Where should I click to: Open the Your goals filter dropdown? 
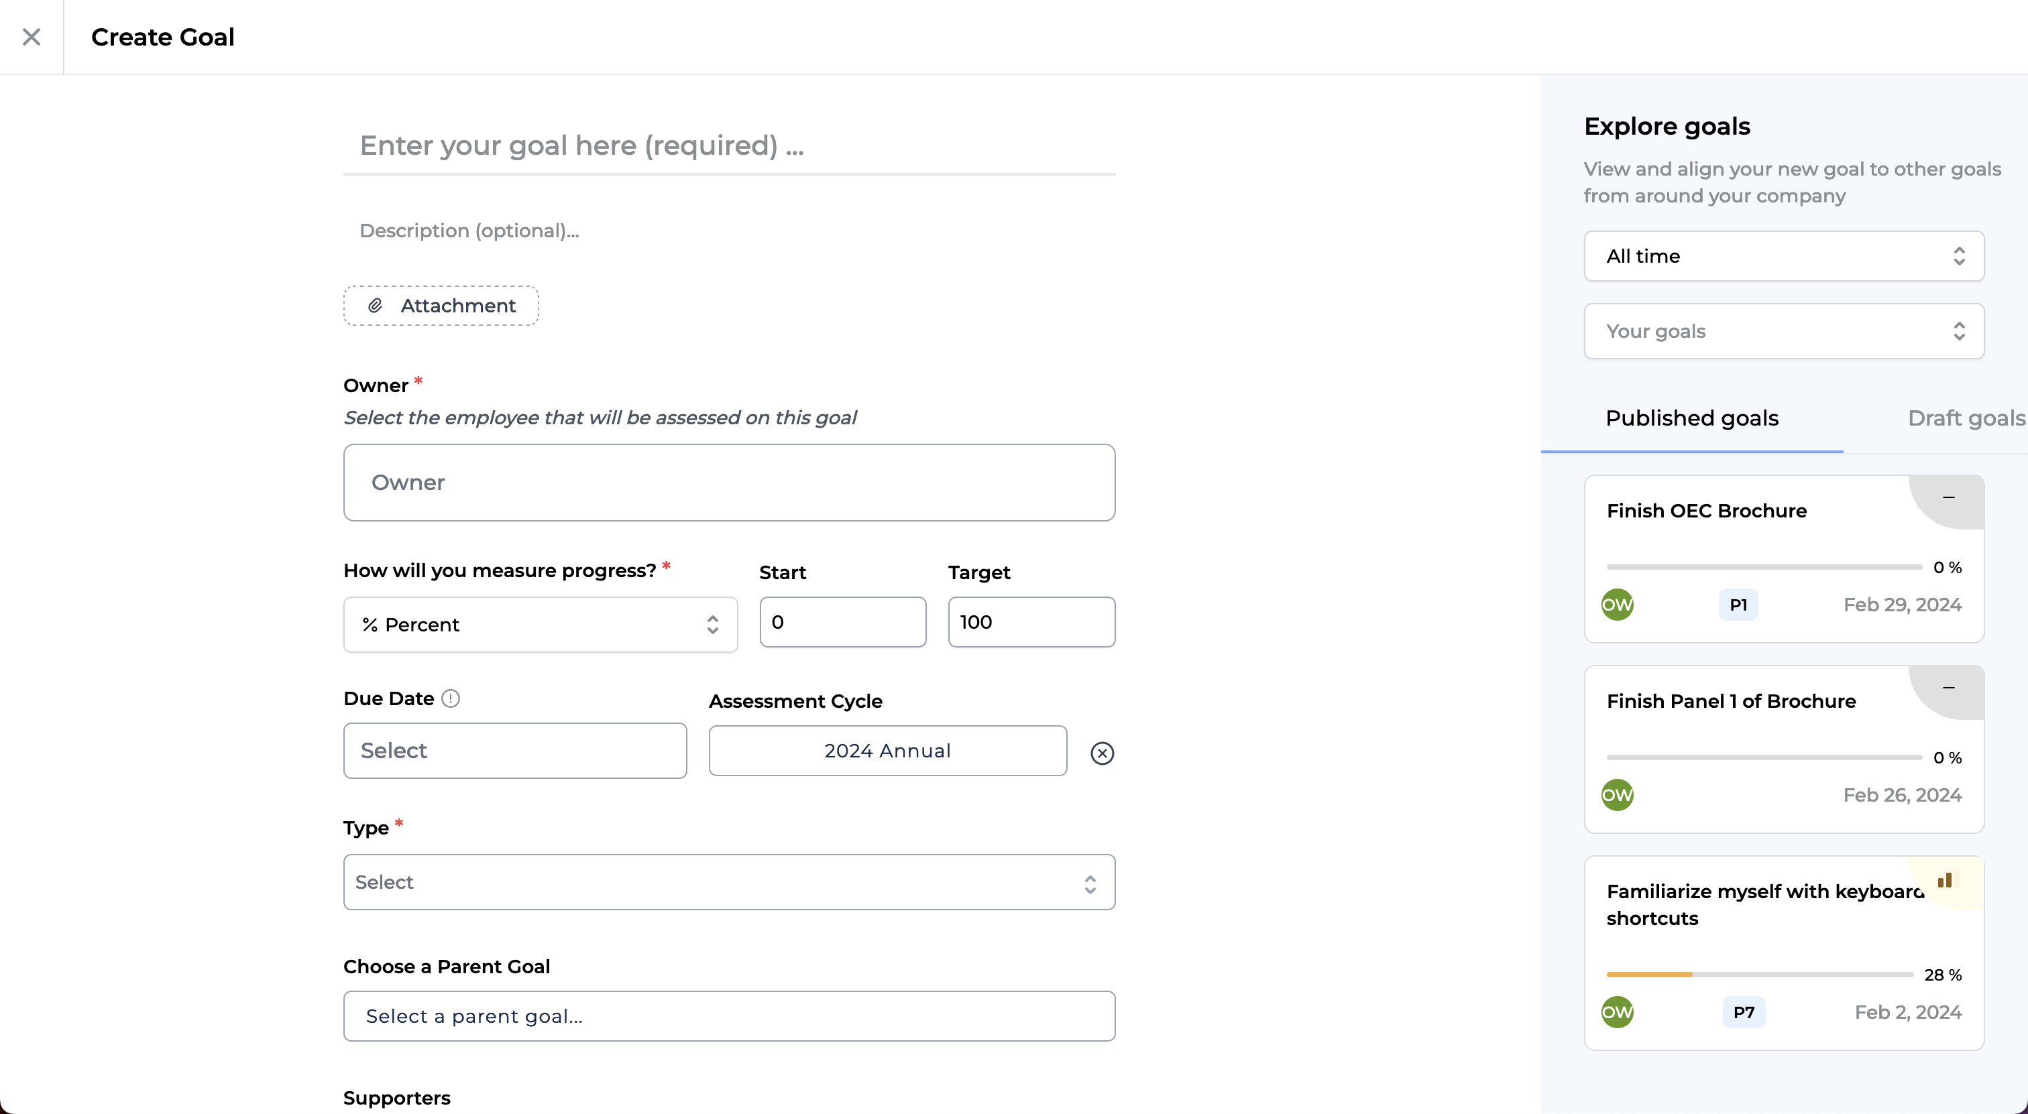pos(1783,331)
